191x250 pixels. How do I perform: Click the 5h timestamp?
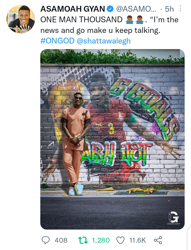click(169, 9)
